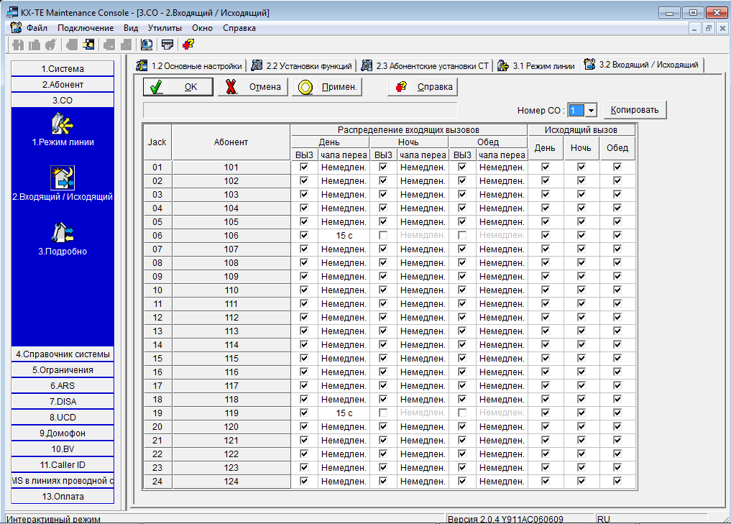The image size is (731, 524).
Task: Click the Абонент column header
Action: coord(231,142)
